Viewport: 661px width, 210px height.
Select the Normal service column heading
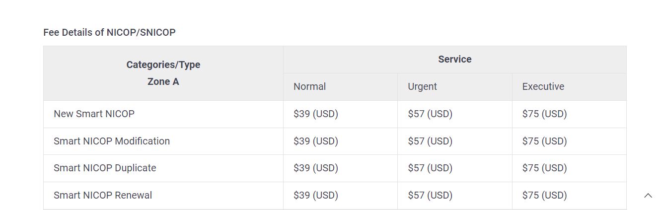click(309, 86)
